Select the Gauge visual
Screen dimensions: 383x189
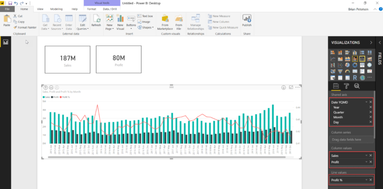coord(347,71)
